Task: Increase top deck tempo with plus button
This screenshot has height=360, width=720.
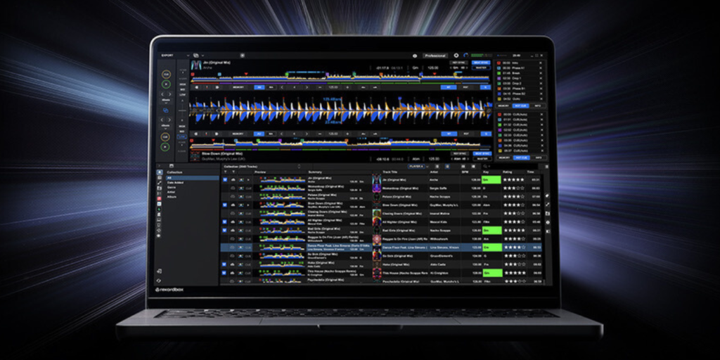Action: click(347, 87)
